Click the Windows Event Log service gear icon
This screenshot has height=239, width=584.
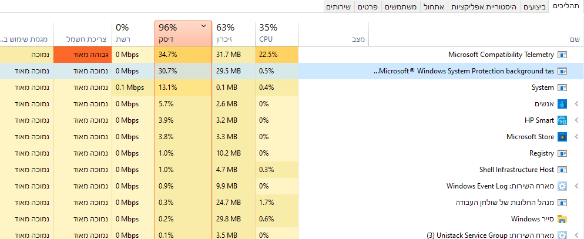pos(562,186)
